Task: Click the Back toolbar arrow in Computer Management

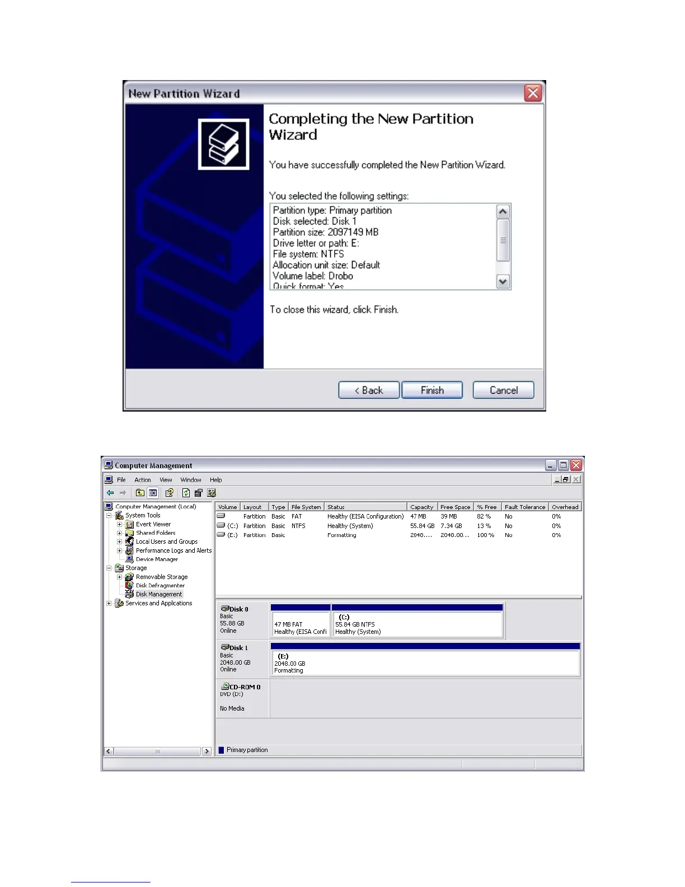Action: point(110,493)
